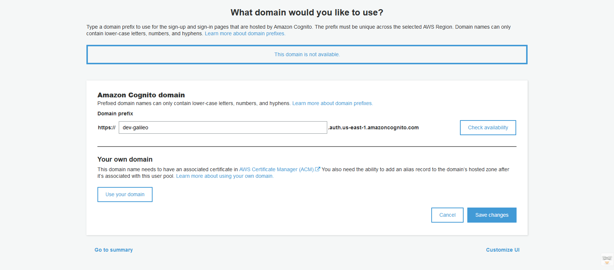Follow Learn more about domain prefixes at top
614x270 pixels.
coord(245,33)
